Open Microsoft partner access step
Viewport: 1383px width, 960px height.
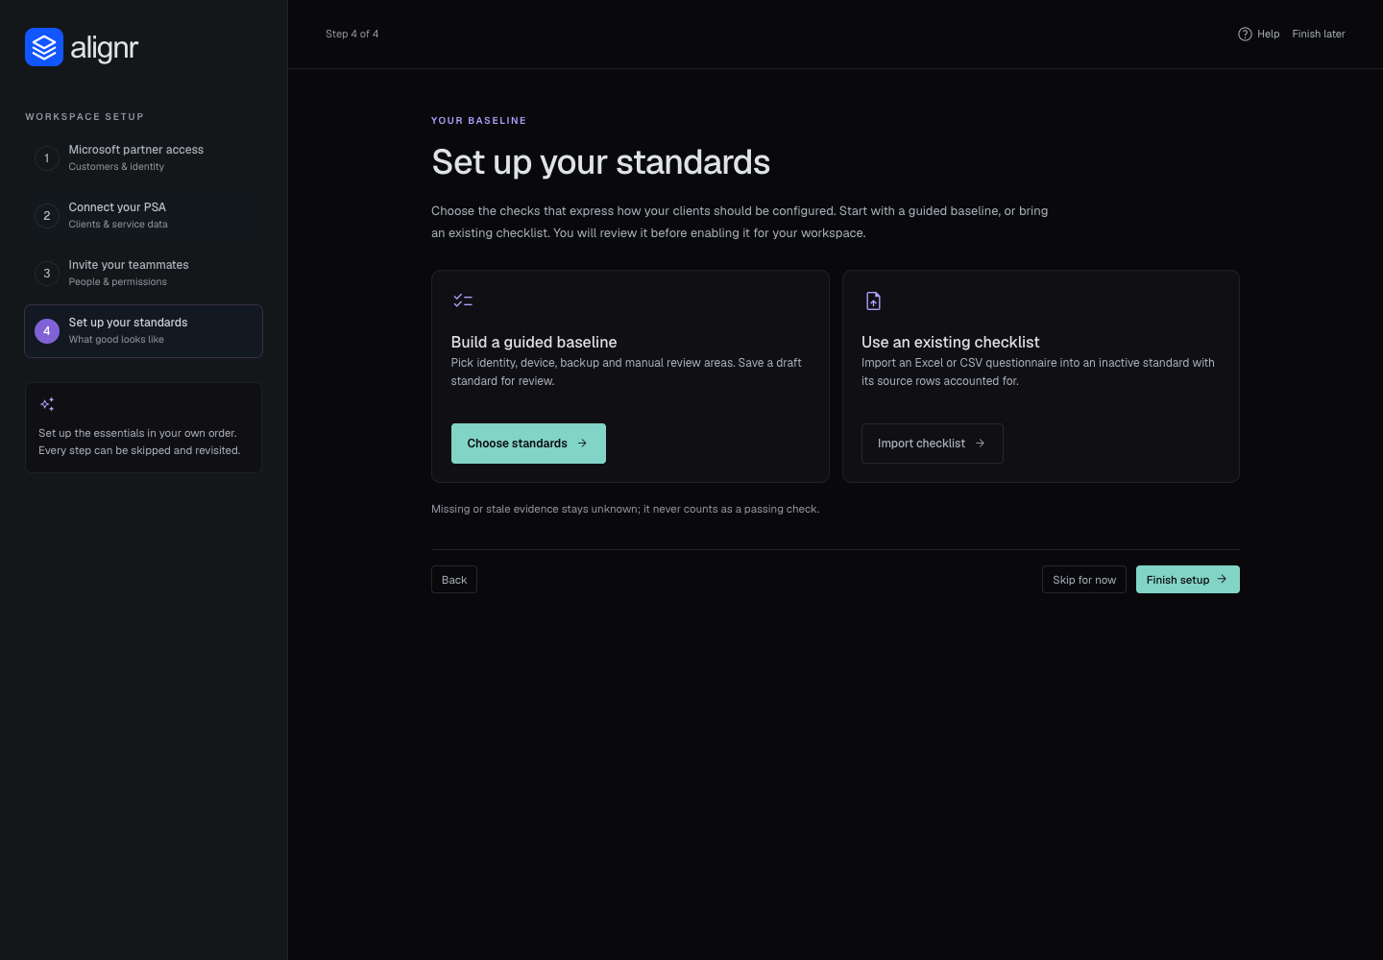pos(143,158)
